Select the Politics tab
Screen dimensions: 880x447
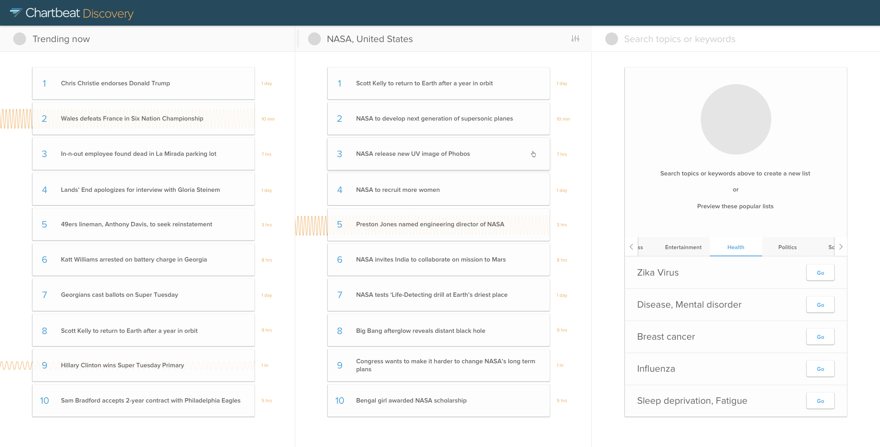[787, 247]
